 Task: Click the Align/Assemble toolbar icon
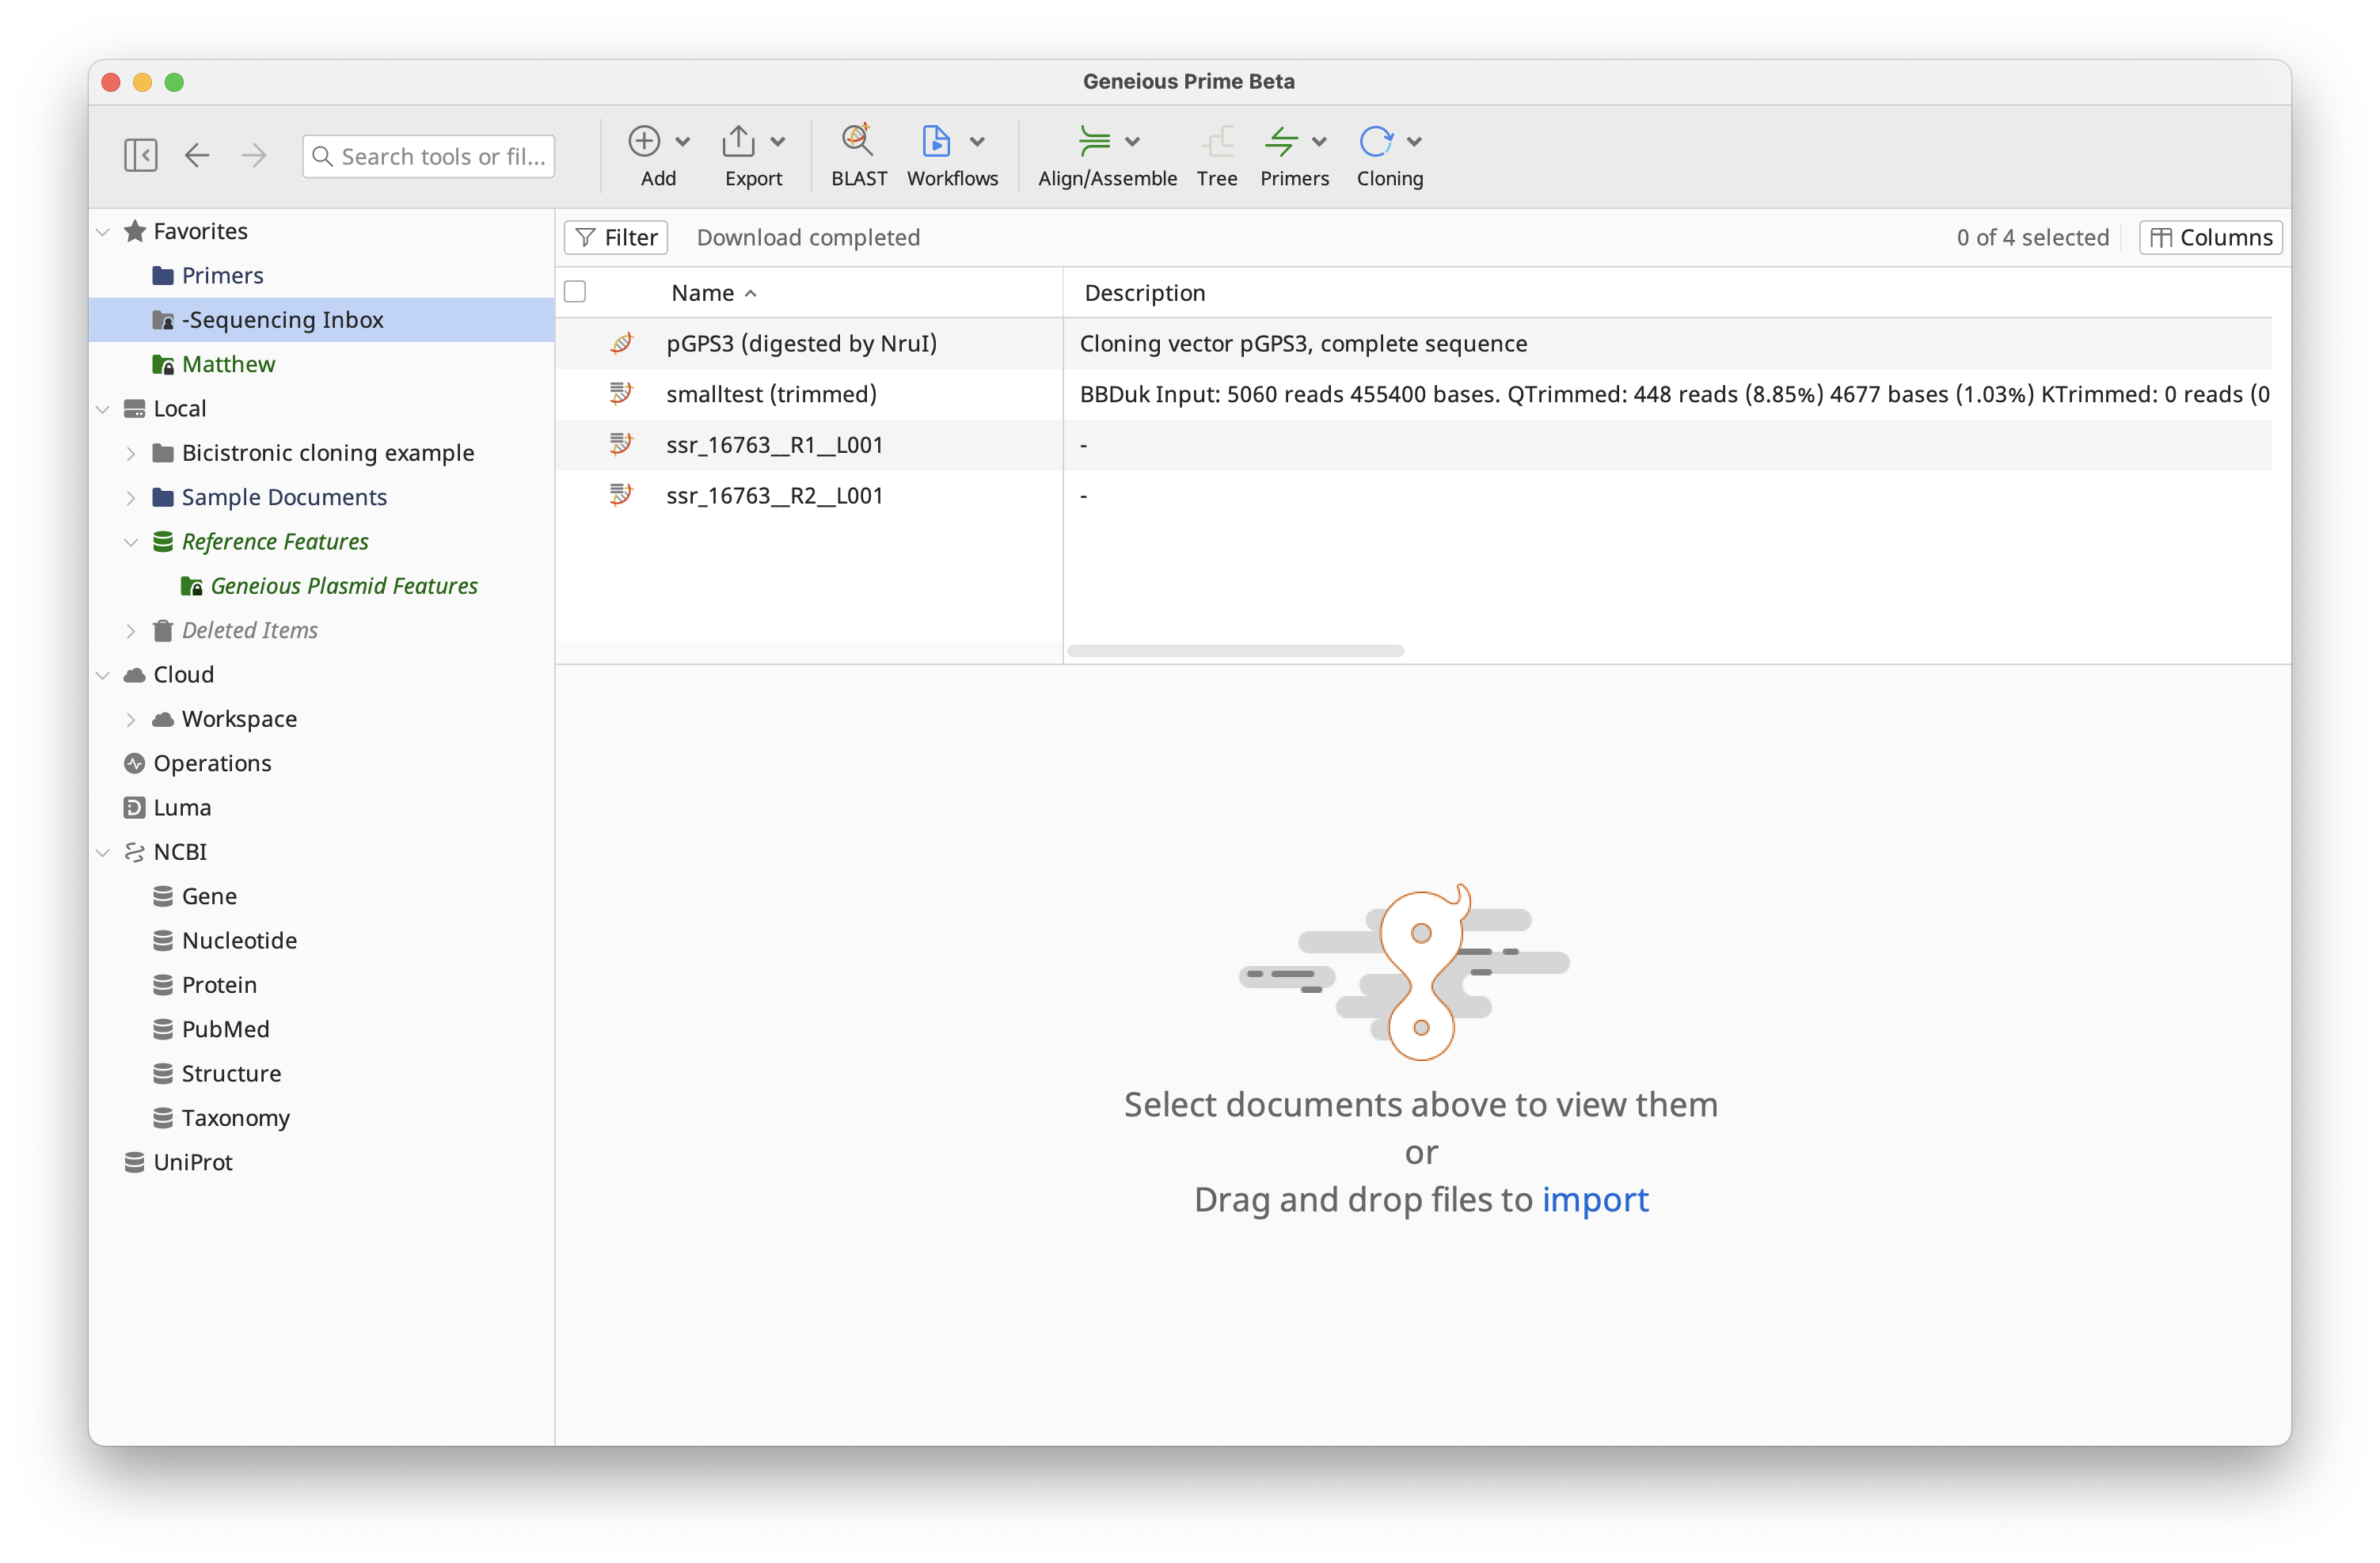click(1094, 141)
